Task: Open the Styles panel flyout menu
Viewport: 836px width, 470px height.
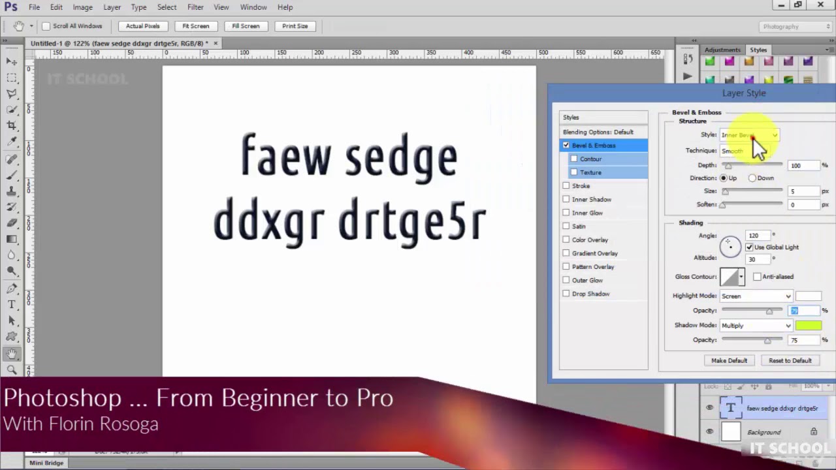Action: [829, 50]
